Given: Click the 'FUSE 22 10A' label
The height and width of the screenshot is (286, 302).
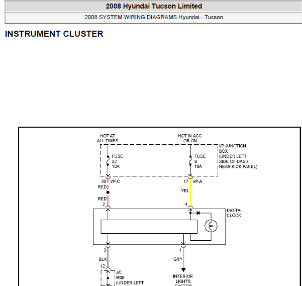Looking at the screenshot, I should tap(117, 161).
